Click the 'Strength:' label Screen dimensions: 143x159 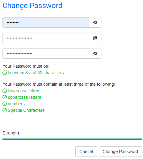point(11,133)
